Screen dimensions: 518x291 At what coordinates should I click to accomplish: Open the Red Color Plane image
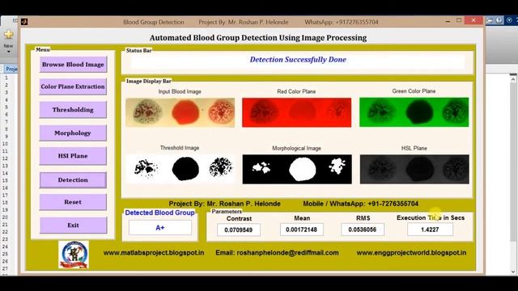coord(297,112)
